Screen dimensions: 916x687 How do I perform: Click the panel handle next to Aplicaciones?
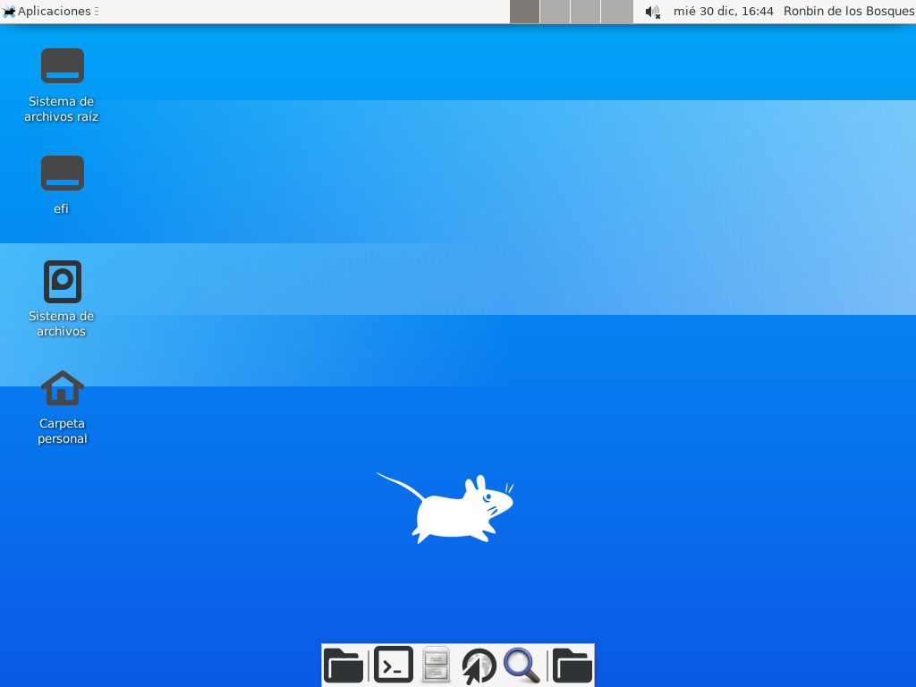[96, 11]
